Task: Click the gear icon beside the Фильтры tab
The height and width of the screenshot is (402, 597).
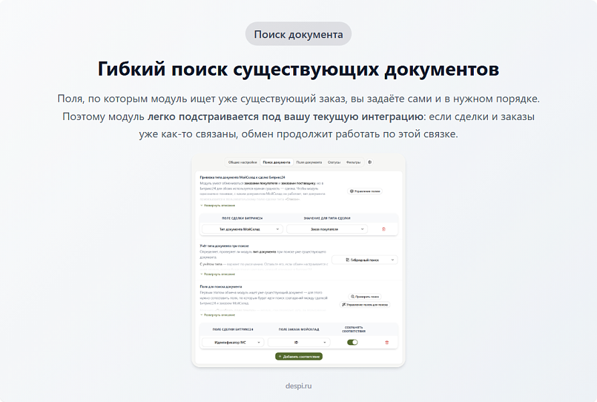Action: click(x=369, y=162)
